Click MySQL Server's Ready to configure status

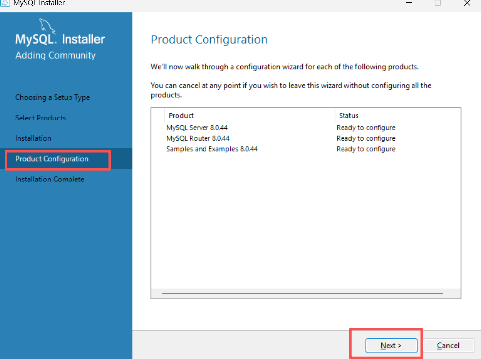[x=366, y=128]
